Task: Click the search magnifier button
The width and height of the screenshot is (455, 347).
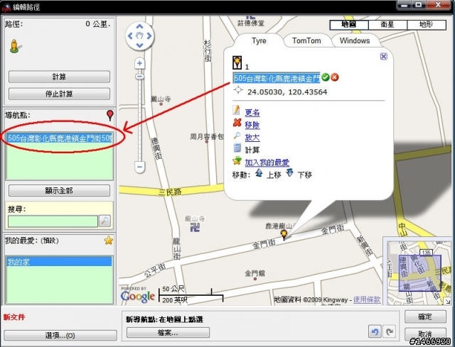Action: [105, 221]
